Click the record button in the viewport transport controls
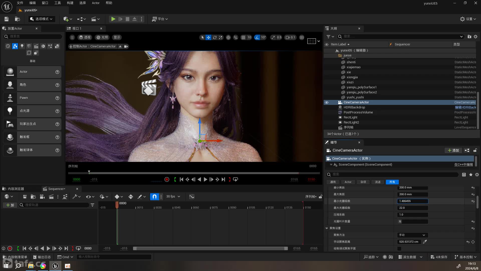Image resolution: width=481 pixels, height=271 pixels. pyautogui.click(x=167, y=179)
